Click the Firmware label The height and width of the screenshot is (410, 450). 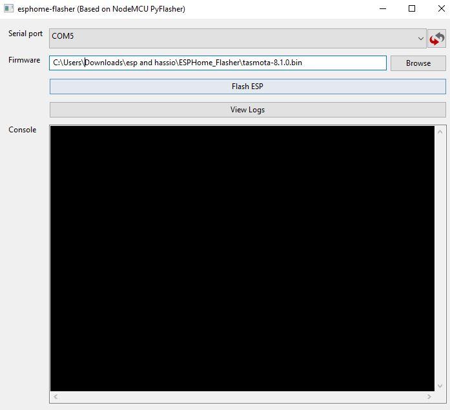click(x=24, y=60)
